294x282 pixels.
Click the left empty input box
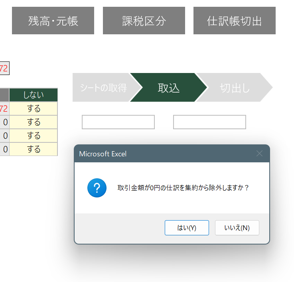click(x=118, y=122)
